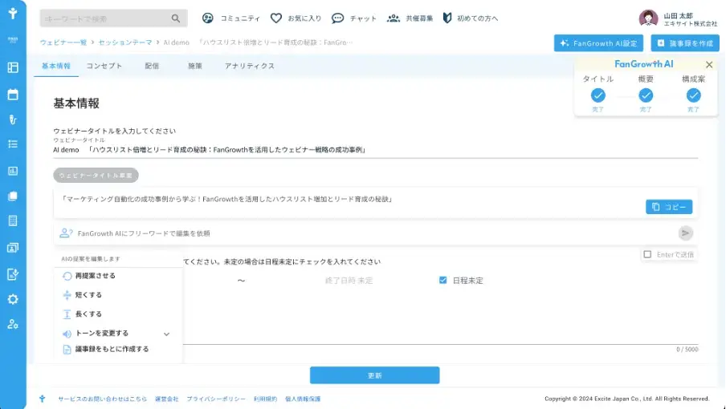Open the stacked documents sidebar icon
The image size is (726, 409).
pyautogui.click(x=13, y=196)
